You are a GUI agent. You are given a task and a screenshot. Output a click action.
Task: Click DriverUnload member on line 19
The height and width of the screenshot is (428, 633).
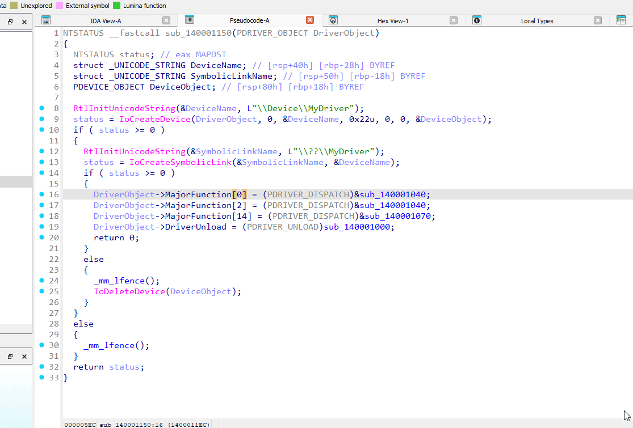pyautogui.click(x=196, y=227)
